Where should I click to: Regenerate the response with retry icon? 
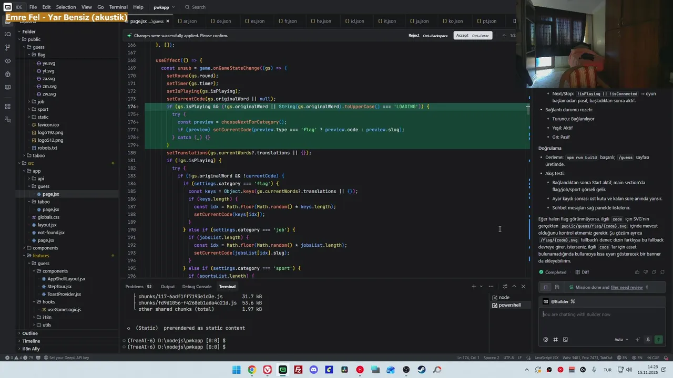[x=662, y=272]
